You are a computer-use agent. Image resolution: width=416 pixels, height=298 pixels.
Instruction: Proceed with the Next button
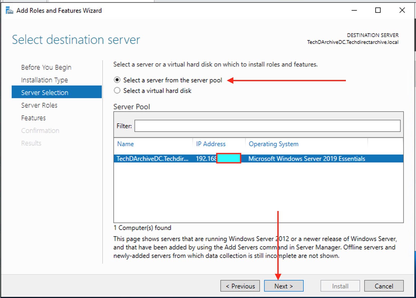point(284,286)
